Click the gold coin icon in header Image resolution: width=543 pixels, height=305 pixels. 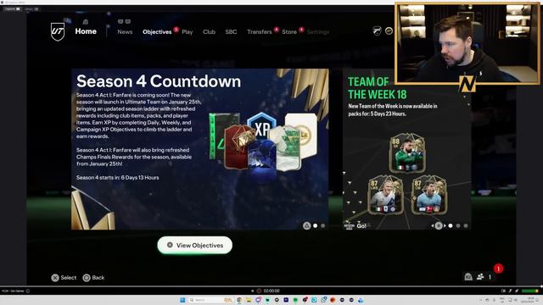click(x=389, y=31)
